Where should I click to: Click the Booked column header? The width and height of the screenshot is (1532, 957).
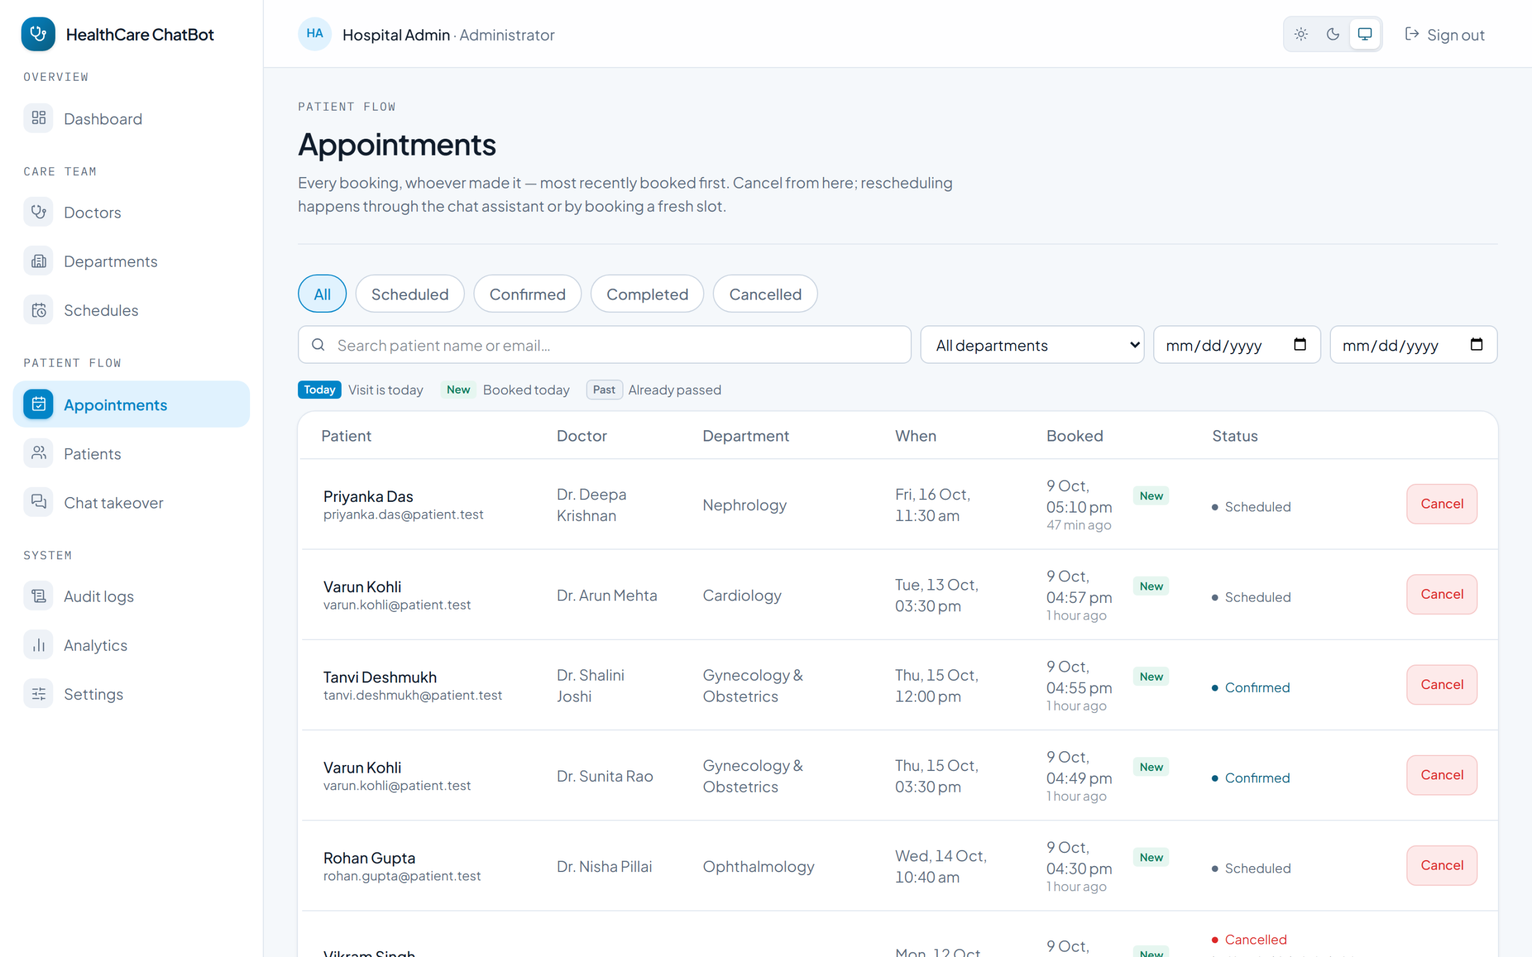(x=1074, y=435)
